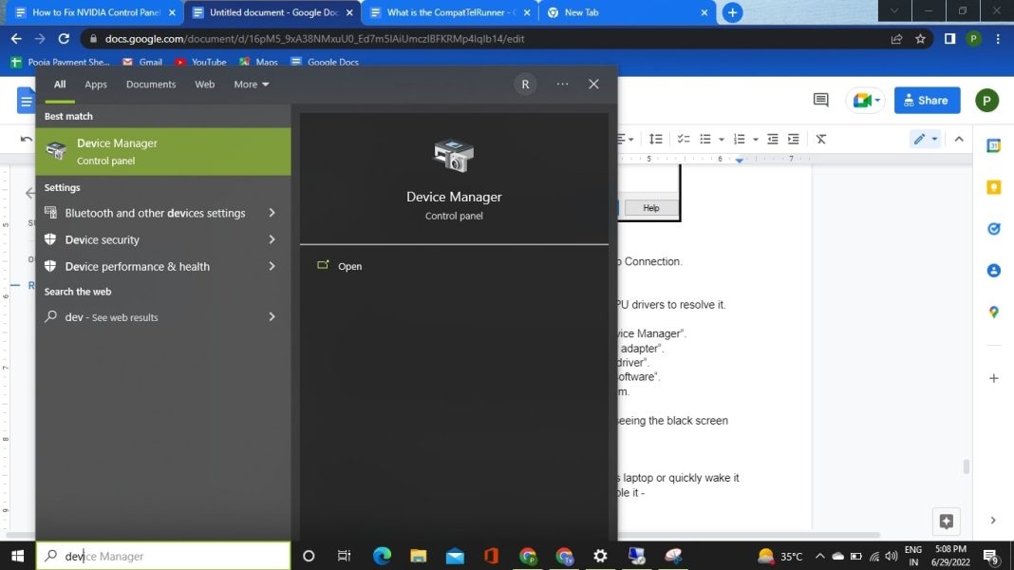Open Google Keep in the side panel
The width and height of the screenshot is (1014, 570).
point(994,188)
